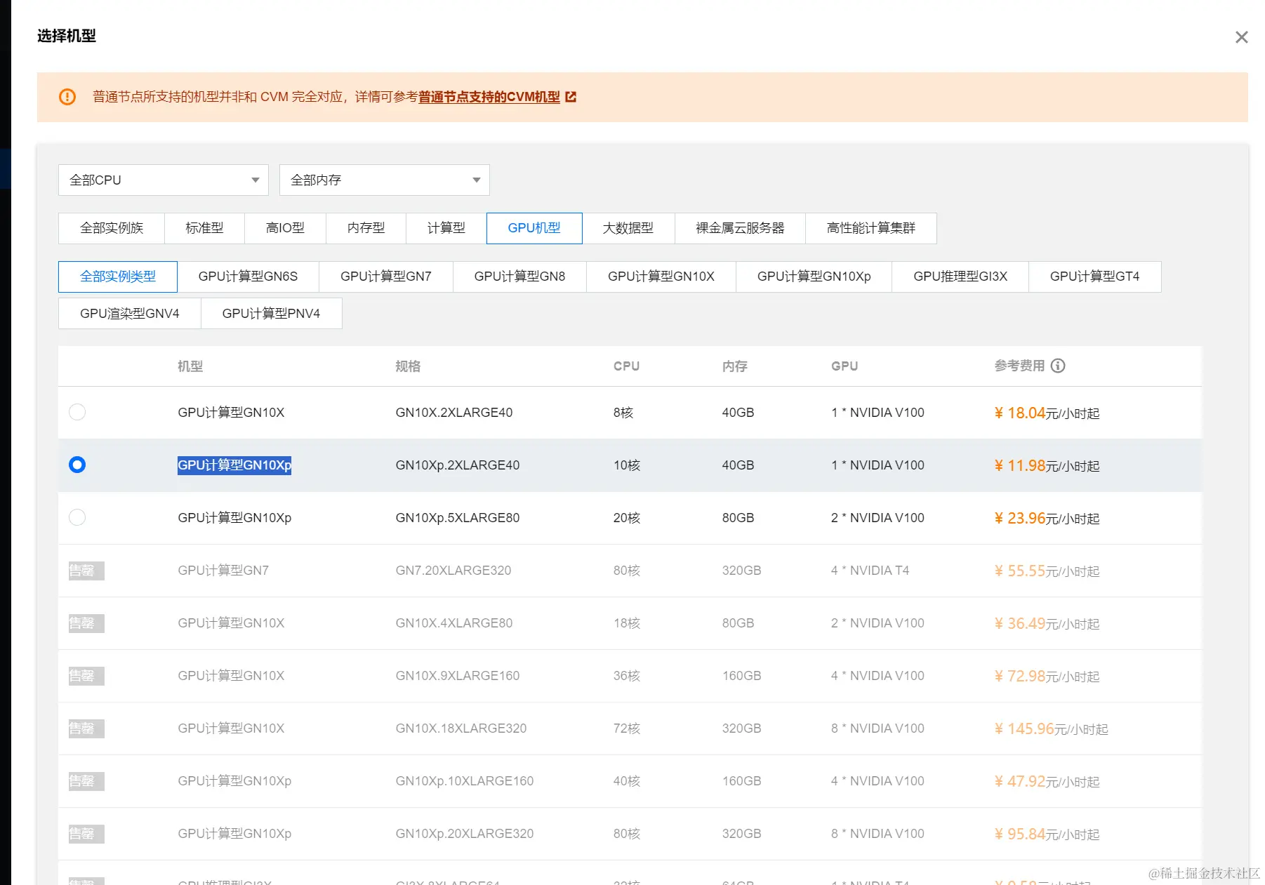Click the external link icon after 普通节点支持的CVM机型

point(571,97)
